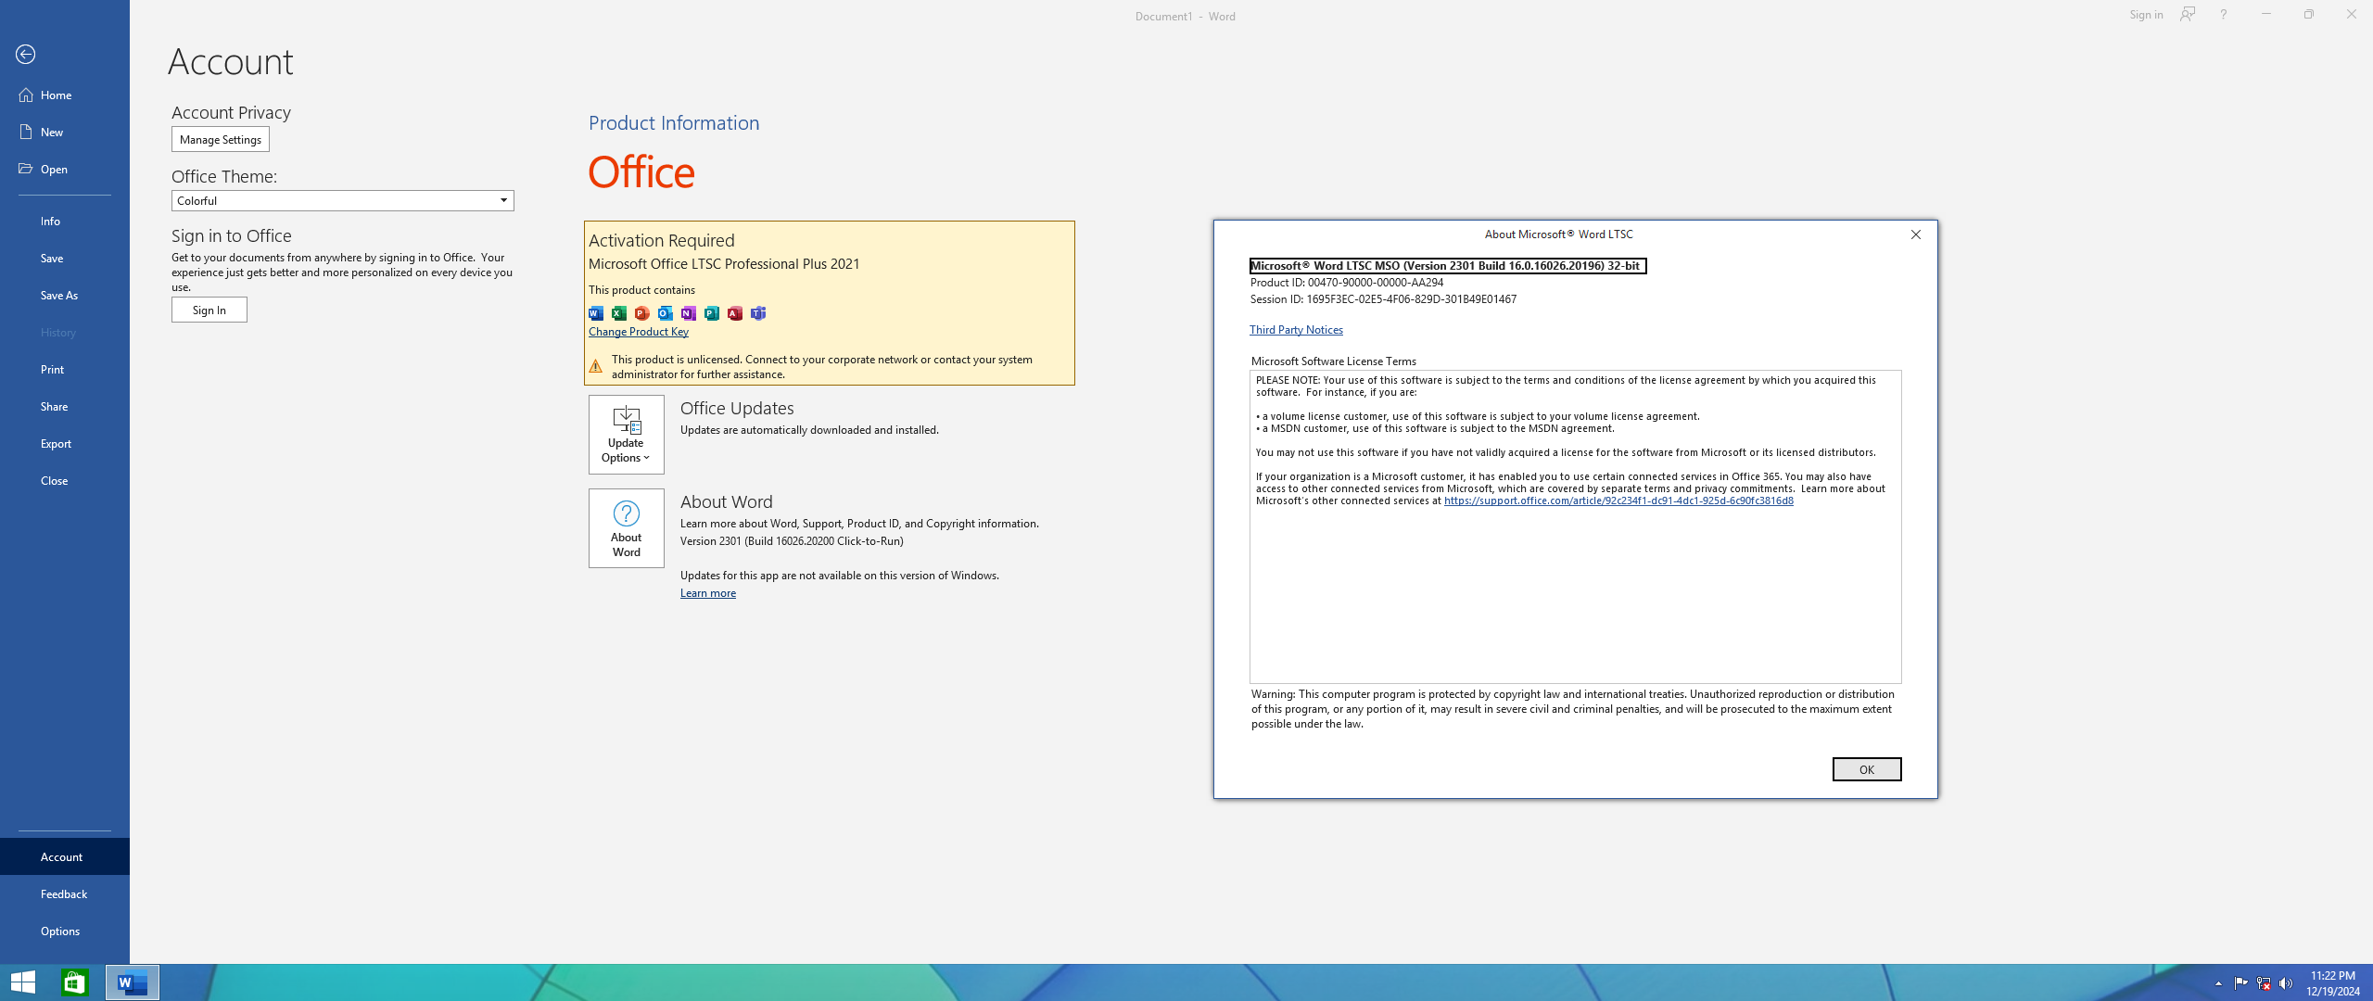Click the Sign In button
Image resolution: width=2373 pixels, height=1001 pixels.
click(x=209, y=310)
